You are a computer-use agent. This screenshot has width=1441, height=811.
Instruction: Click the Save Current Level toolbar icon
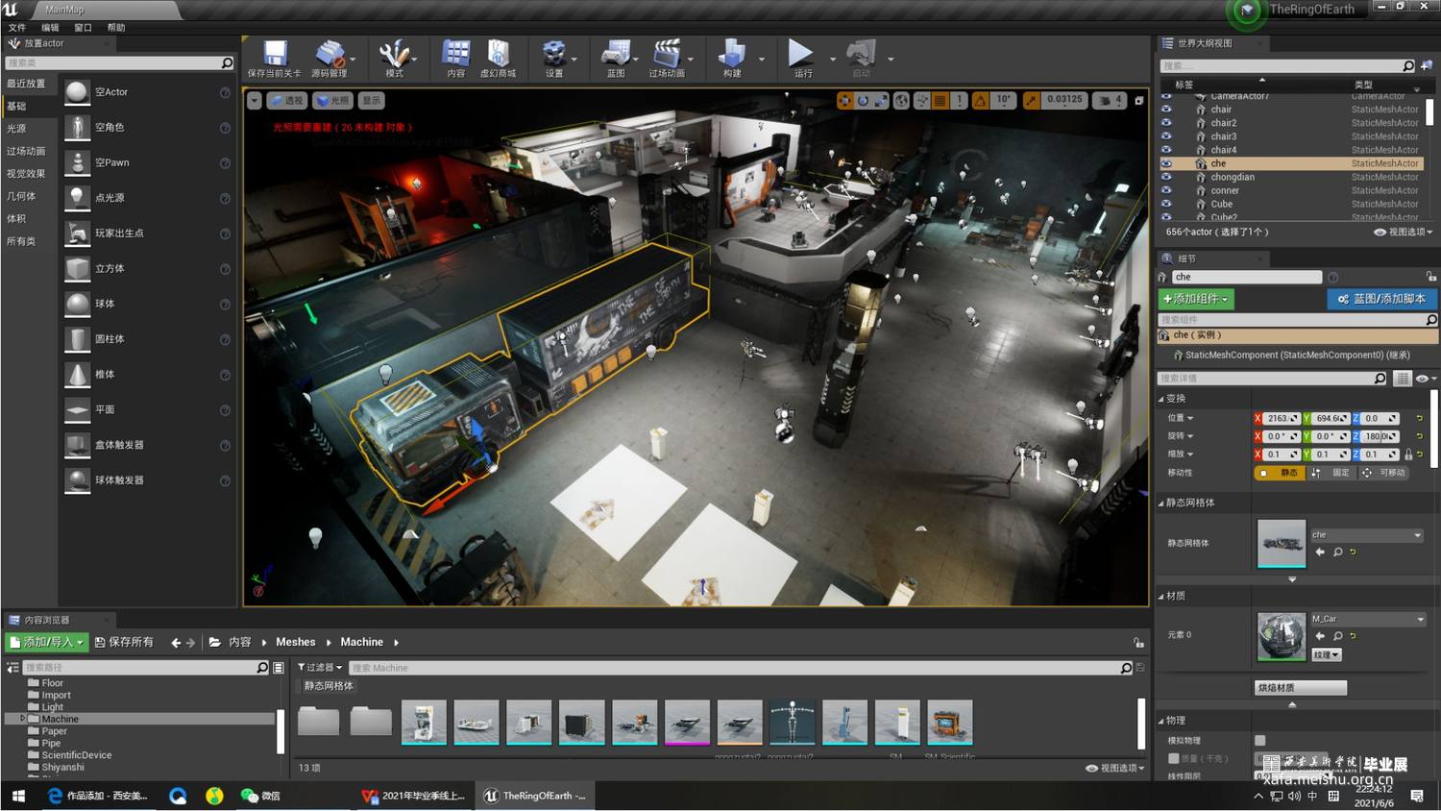pyautogui.click(x=275, y=56)
